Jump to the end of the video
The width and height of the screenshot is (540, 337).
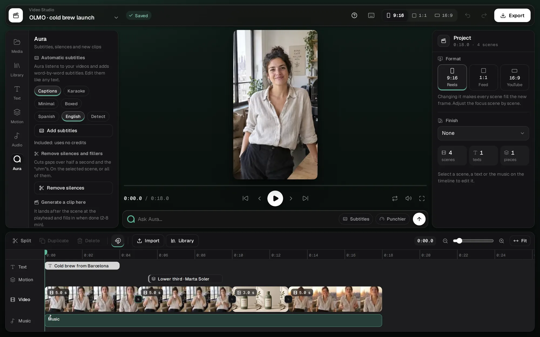tap(305, 198)
